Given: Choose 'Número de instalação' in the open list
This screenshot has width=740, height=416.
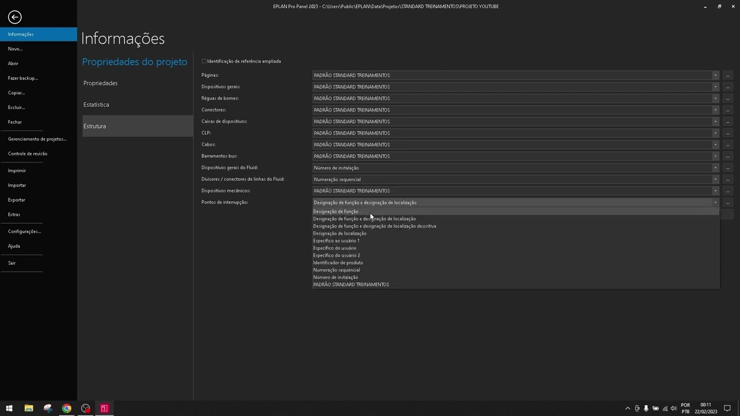Looking at the screenshot, I should click(516, 277).
